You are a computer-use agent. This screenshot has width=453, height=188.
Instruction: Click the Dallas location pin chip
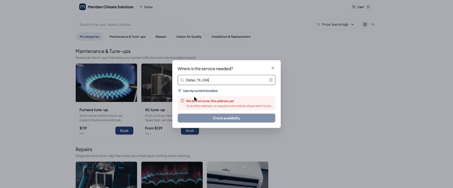point(146,7)
